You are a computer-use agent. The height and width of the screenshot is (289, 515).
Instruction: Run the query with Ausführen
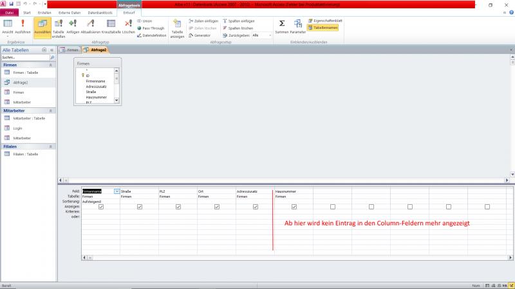click(x=23, y=27)
